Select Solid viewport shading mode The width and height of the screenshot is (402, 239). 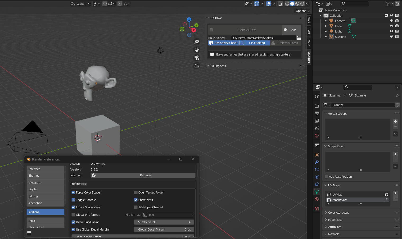click(x=292, y=3)
